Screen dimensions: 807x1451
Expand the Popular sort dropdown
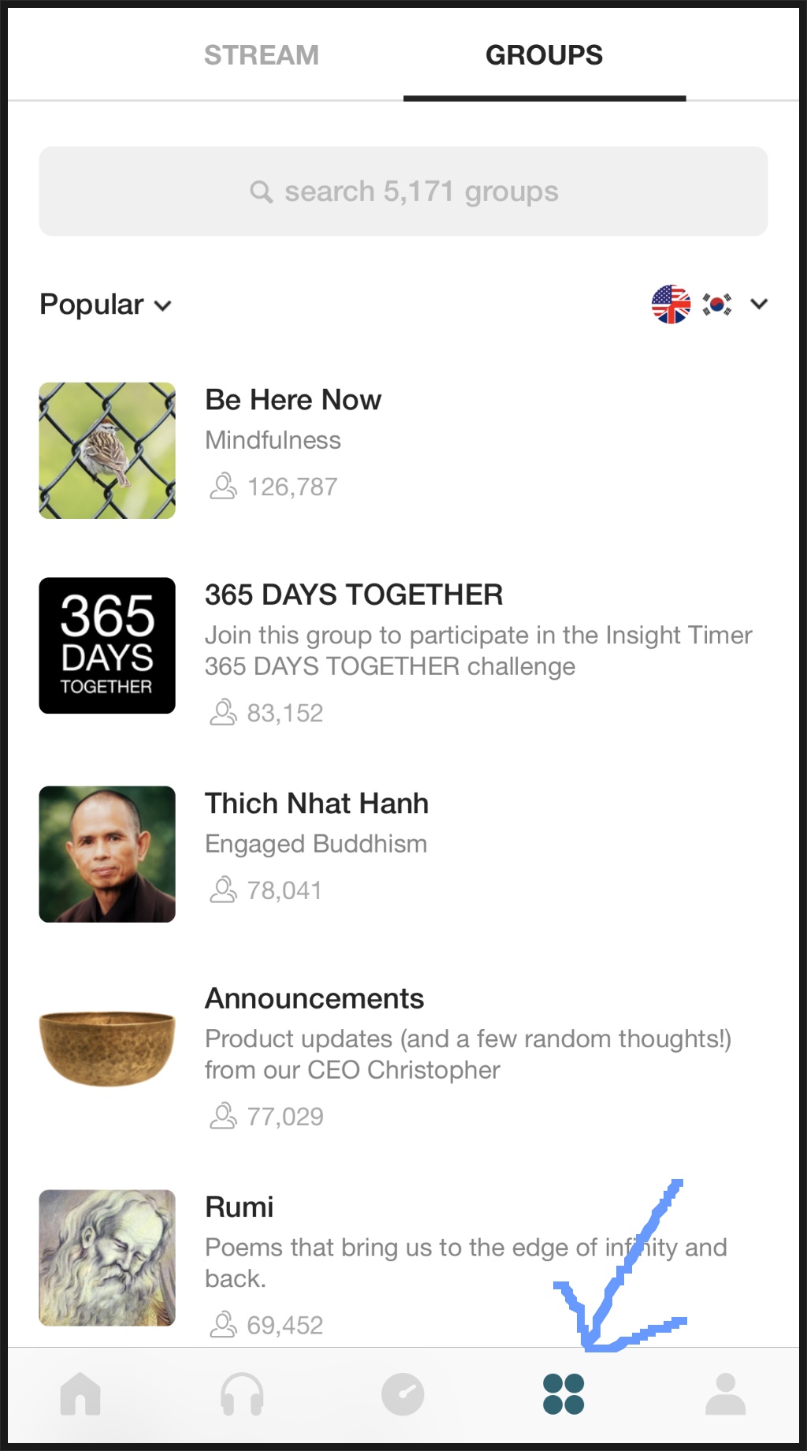pyautogui.click(x=106, y=304)
